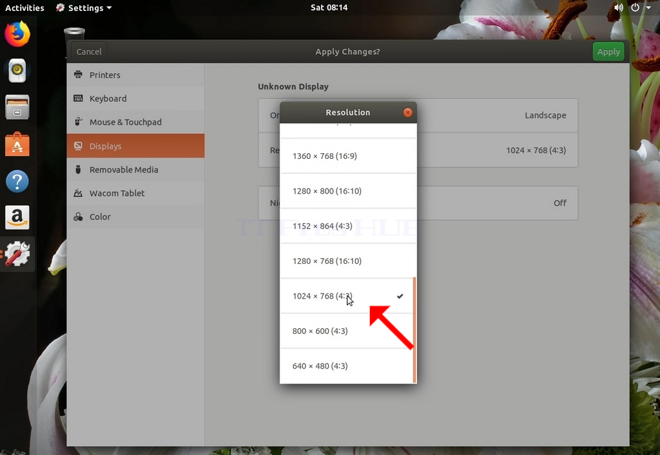Open the Settings app menu dropdown
The height and width of the screenshot is (455, 660).
tap(84, 8)
